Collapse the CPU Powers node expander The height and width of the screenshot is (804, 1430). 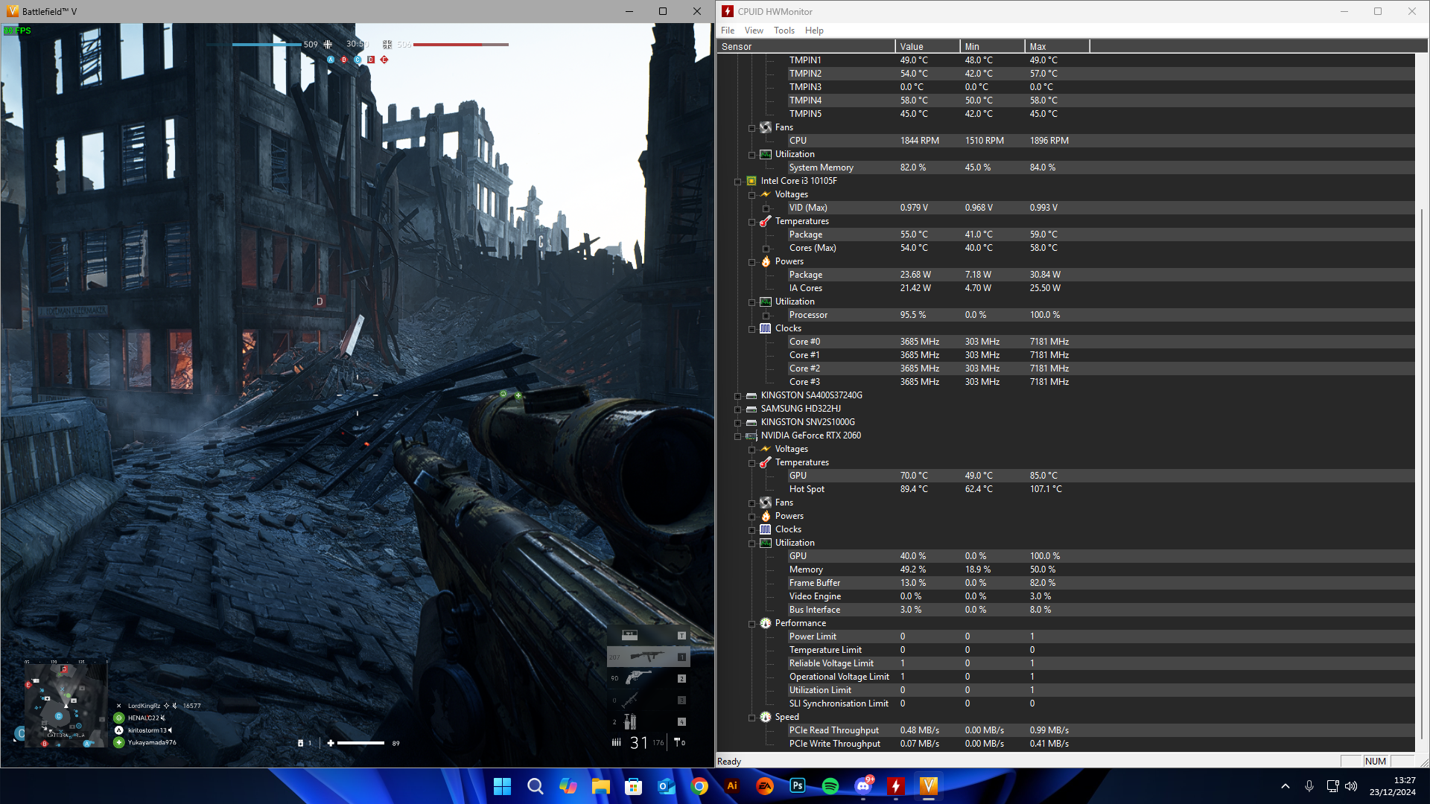752,262
